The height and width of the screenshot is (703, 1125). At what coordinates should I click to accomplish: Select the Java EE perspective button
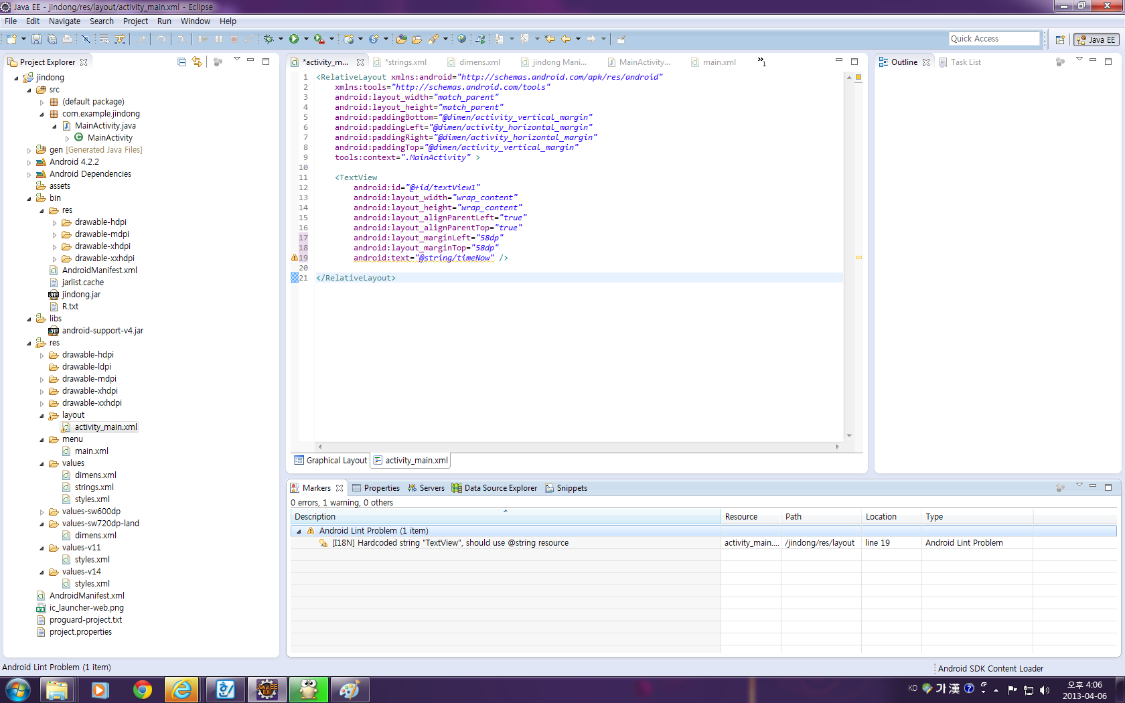coord(1096,40)
